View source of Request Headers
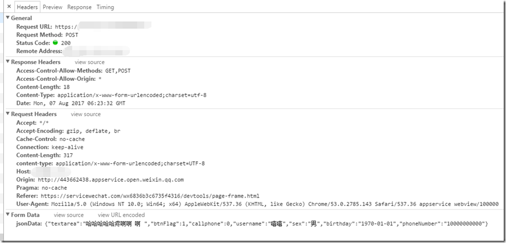The image size is (506, 243). [x=86, y=114]
